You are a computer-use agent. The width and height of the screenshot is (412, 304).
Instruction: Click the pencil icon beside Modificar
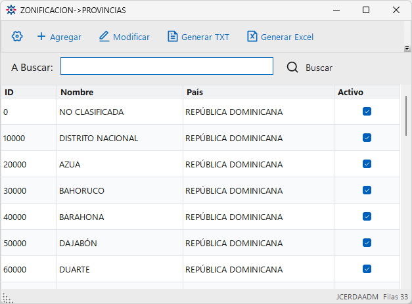pyautogui.click(x=104, y=36)
